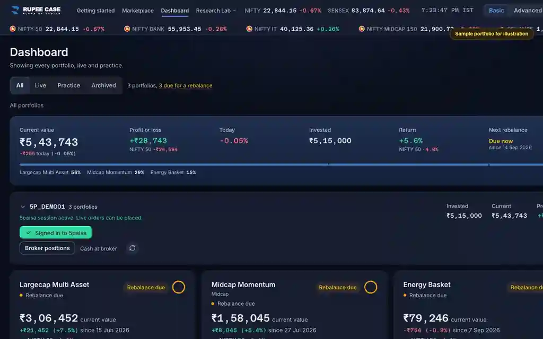The height and width of the screenshot is (339, 543).
Task: Click the NIFTY IT ticker icon
Action: point(249,29)
